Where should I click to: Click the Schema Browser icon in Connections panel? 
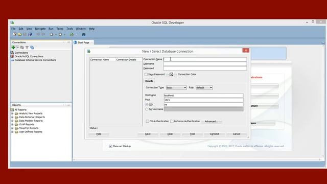tap(32, 48)
